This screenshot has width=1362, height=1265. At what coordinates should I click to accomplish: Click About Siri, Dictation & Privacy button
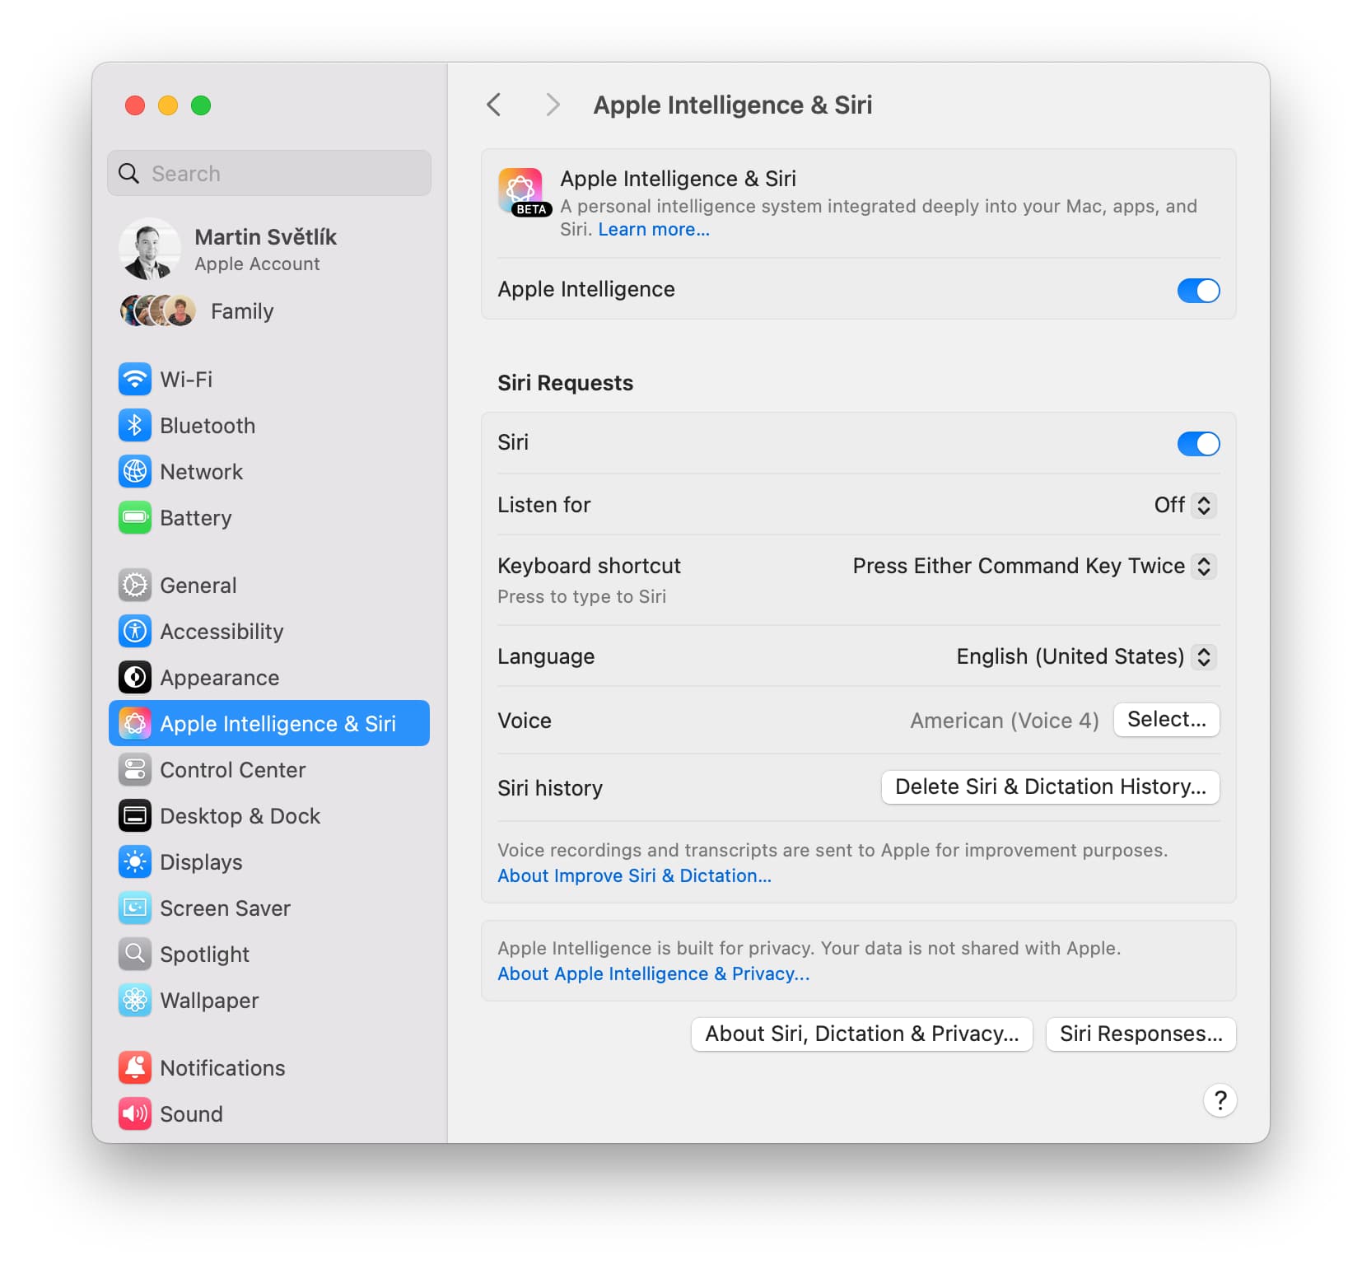[x=861, y=1034]
